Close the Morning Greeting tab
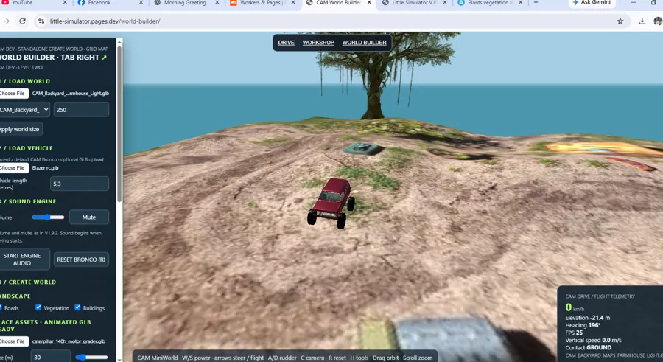663x362 pixels. pos(217,2)
